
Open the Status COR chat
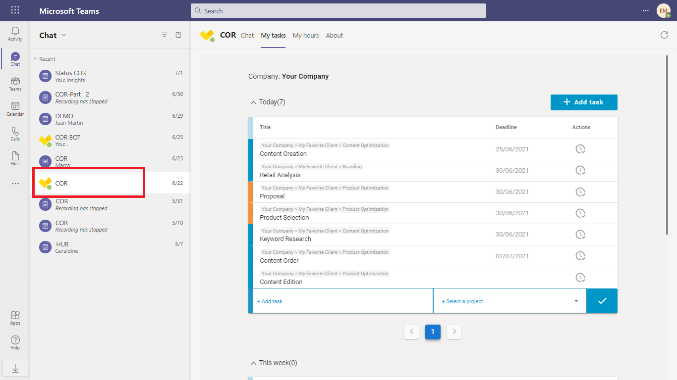click(111, 76)
